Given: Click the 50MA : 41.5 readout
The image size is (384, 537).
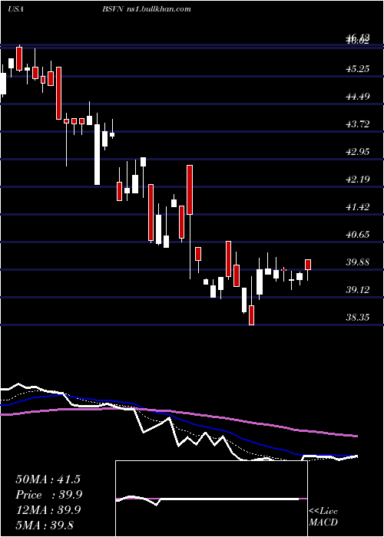Looking at the screenshot, I should (48, 479).
